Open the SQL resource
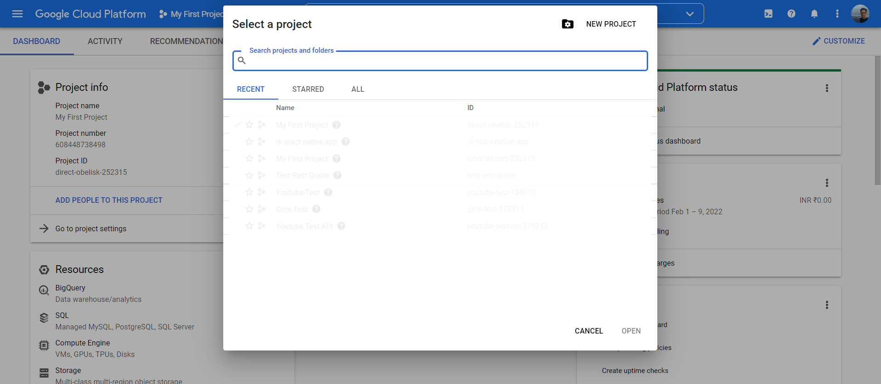Viewport: 881px width, 384px height. coord(62,315)
